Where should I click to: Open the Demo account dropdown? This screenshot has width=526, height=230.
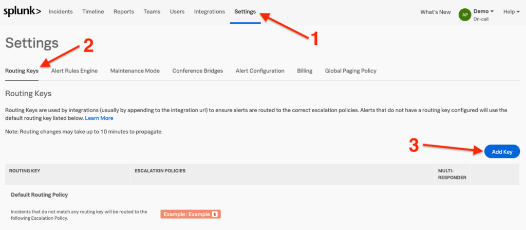point(483,11)
